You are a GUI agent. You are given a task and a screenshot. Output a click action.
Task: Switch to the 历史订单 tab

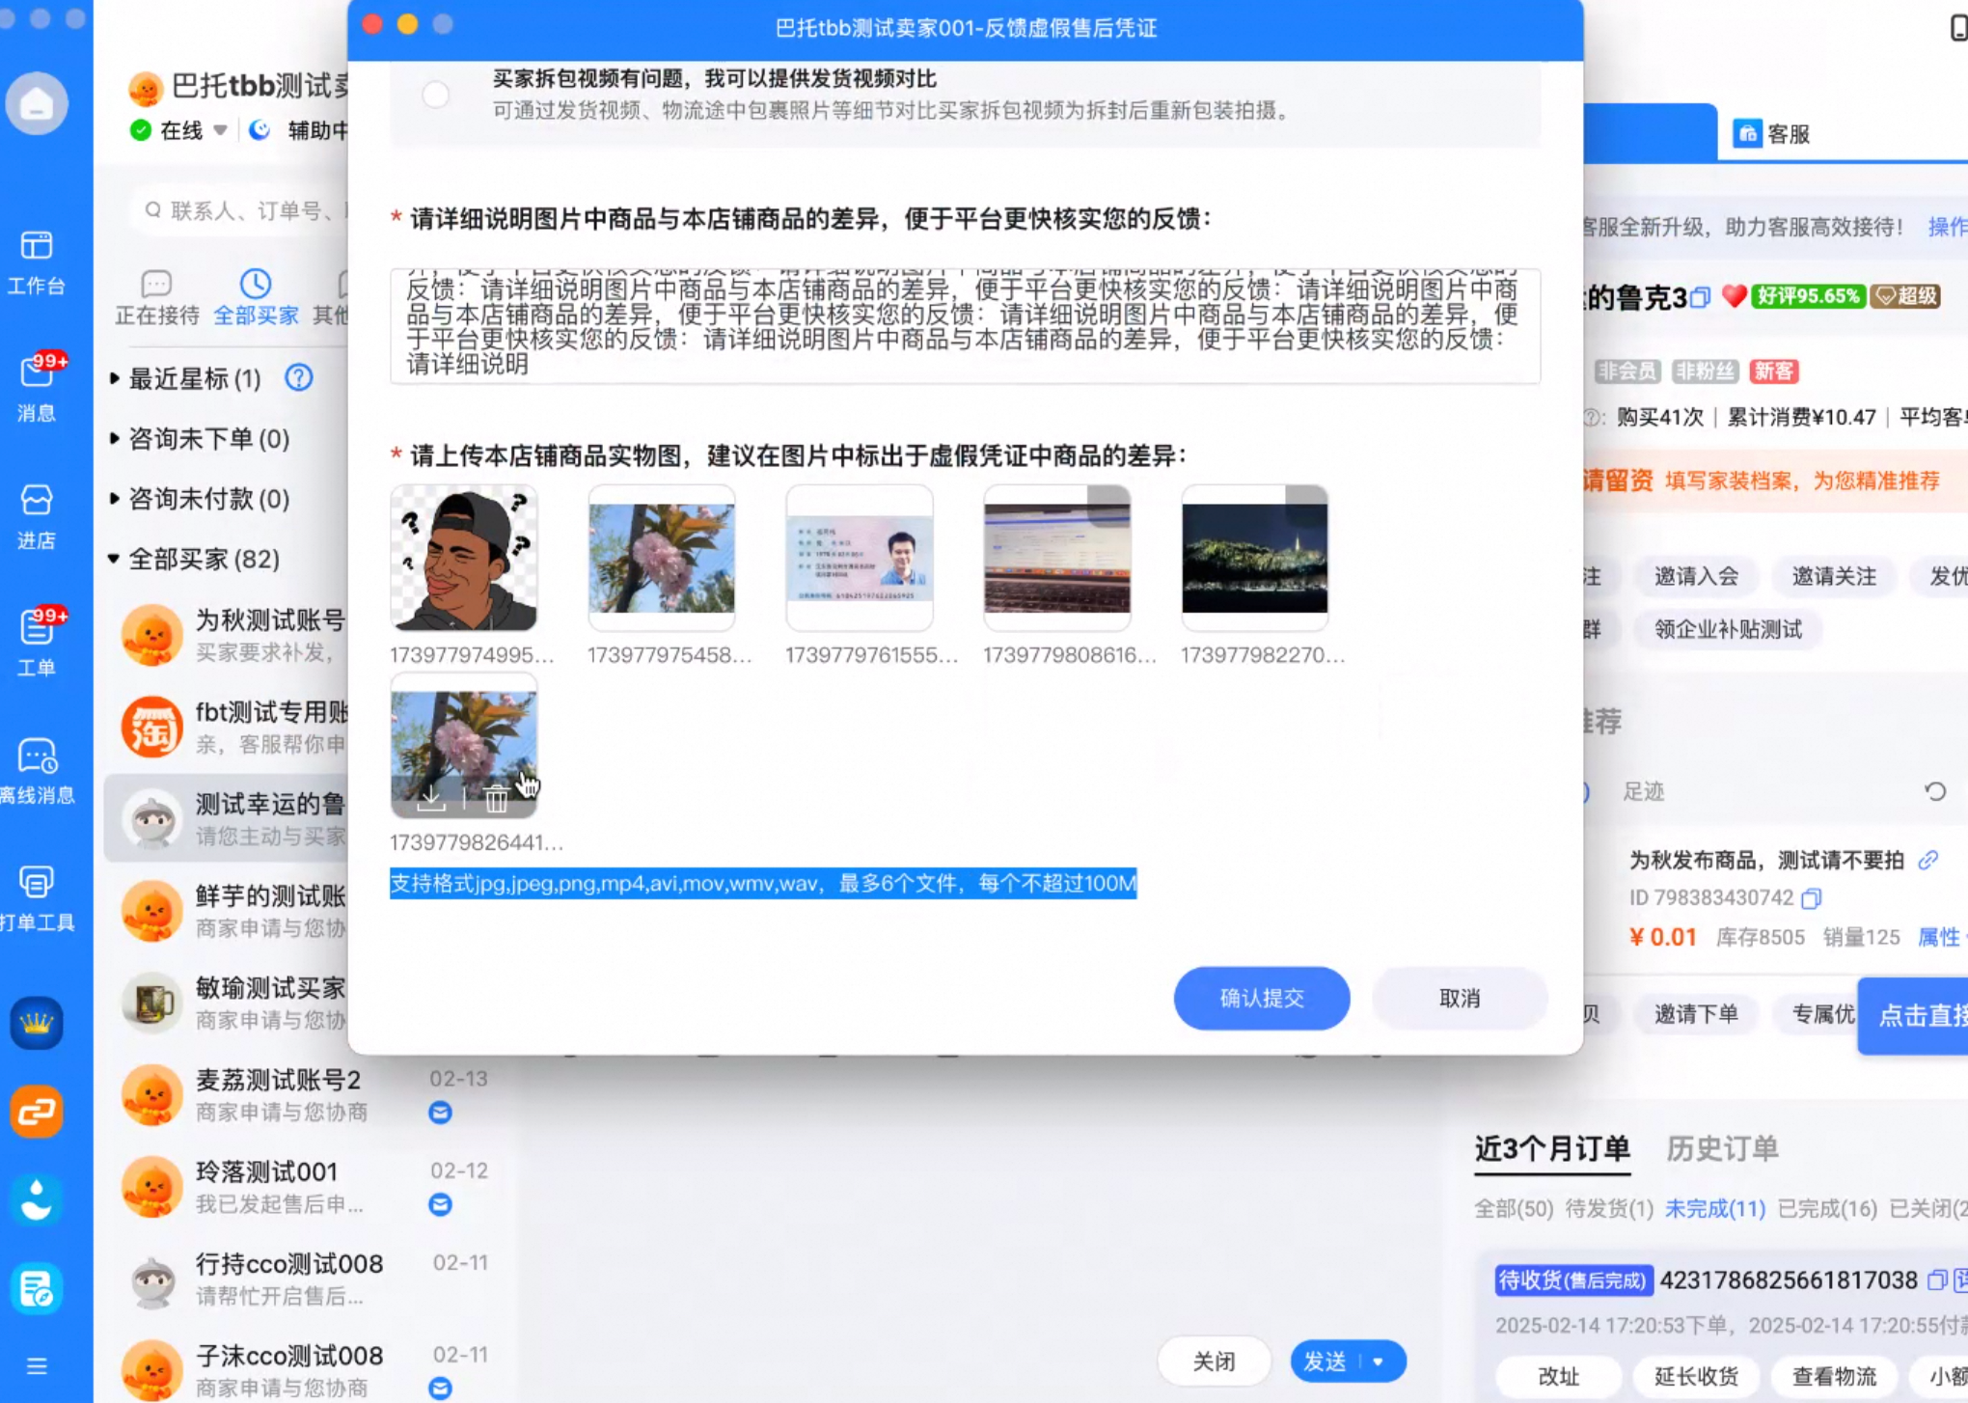[1722, 1148]
